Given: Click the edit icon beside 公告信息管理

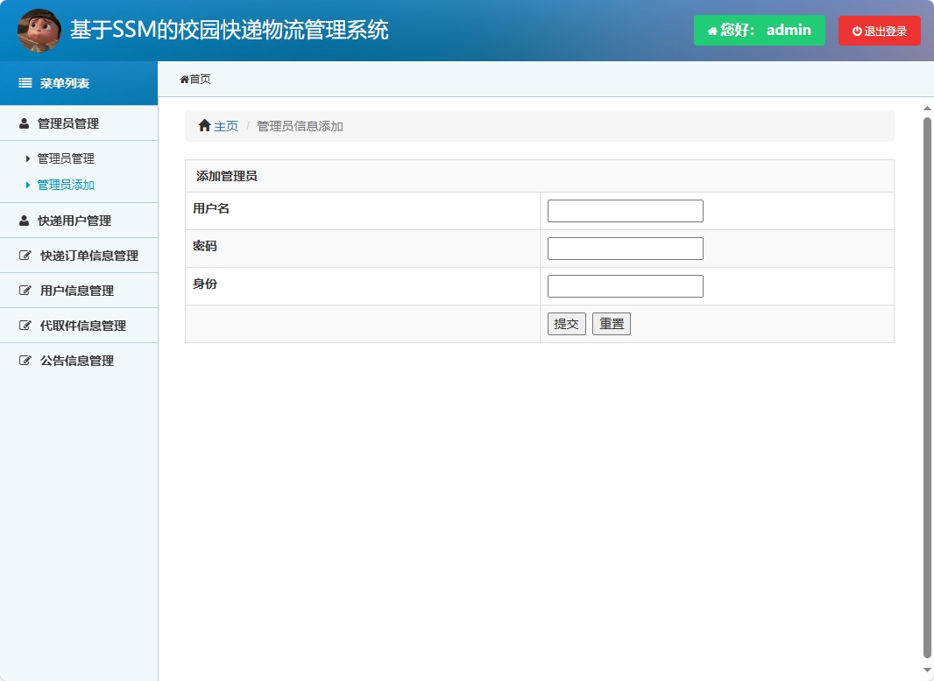Looking at the screenshot, I should (25, 360).
